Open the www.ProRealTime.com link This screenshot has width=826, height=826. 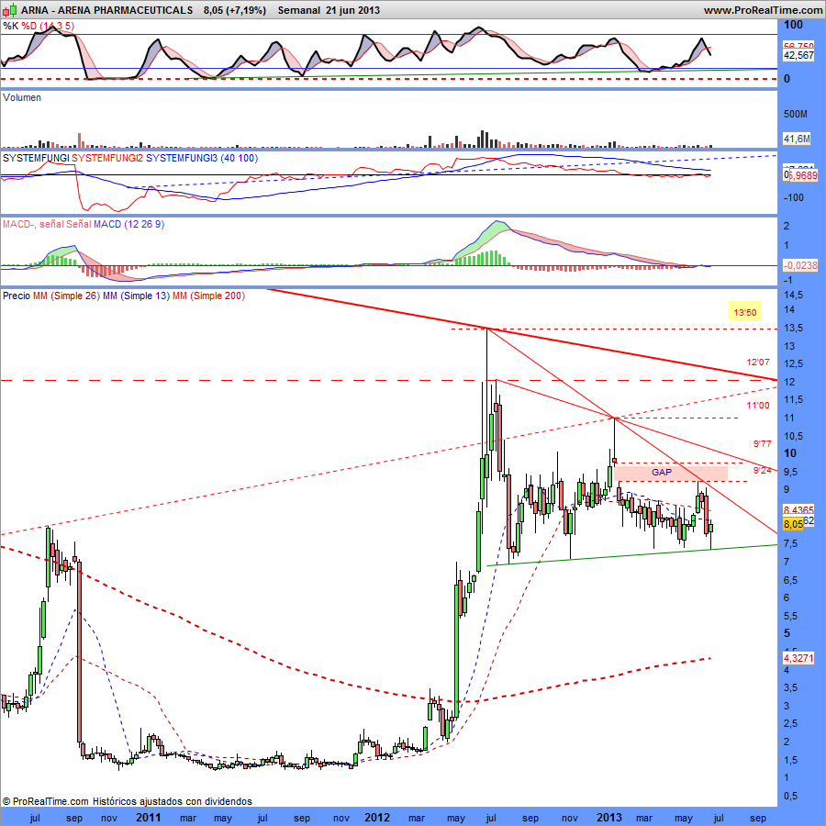tap(763, 10)
